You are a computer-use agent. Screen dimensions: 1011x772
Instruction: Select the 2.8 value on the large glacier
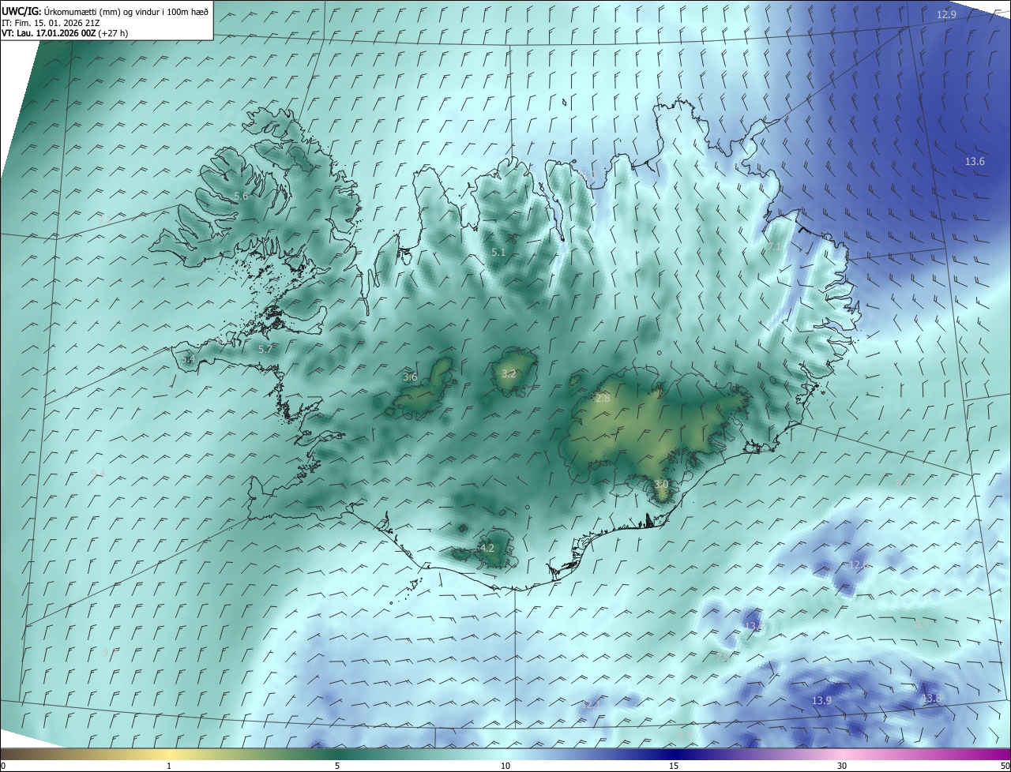pyautogui.click(x=603, y=399)
